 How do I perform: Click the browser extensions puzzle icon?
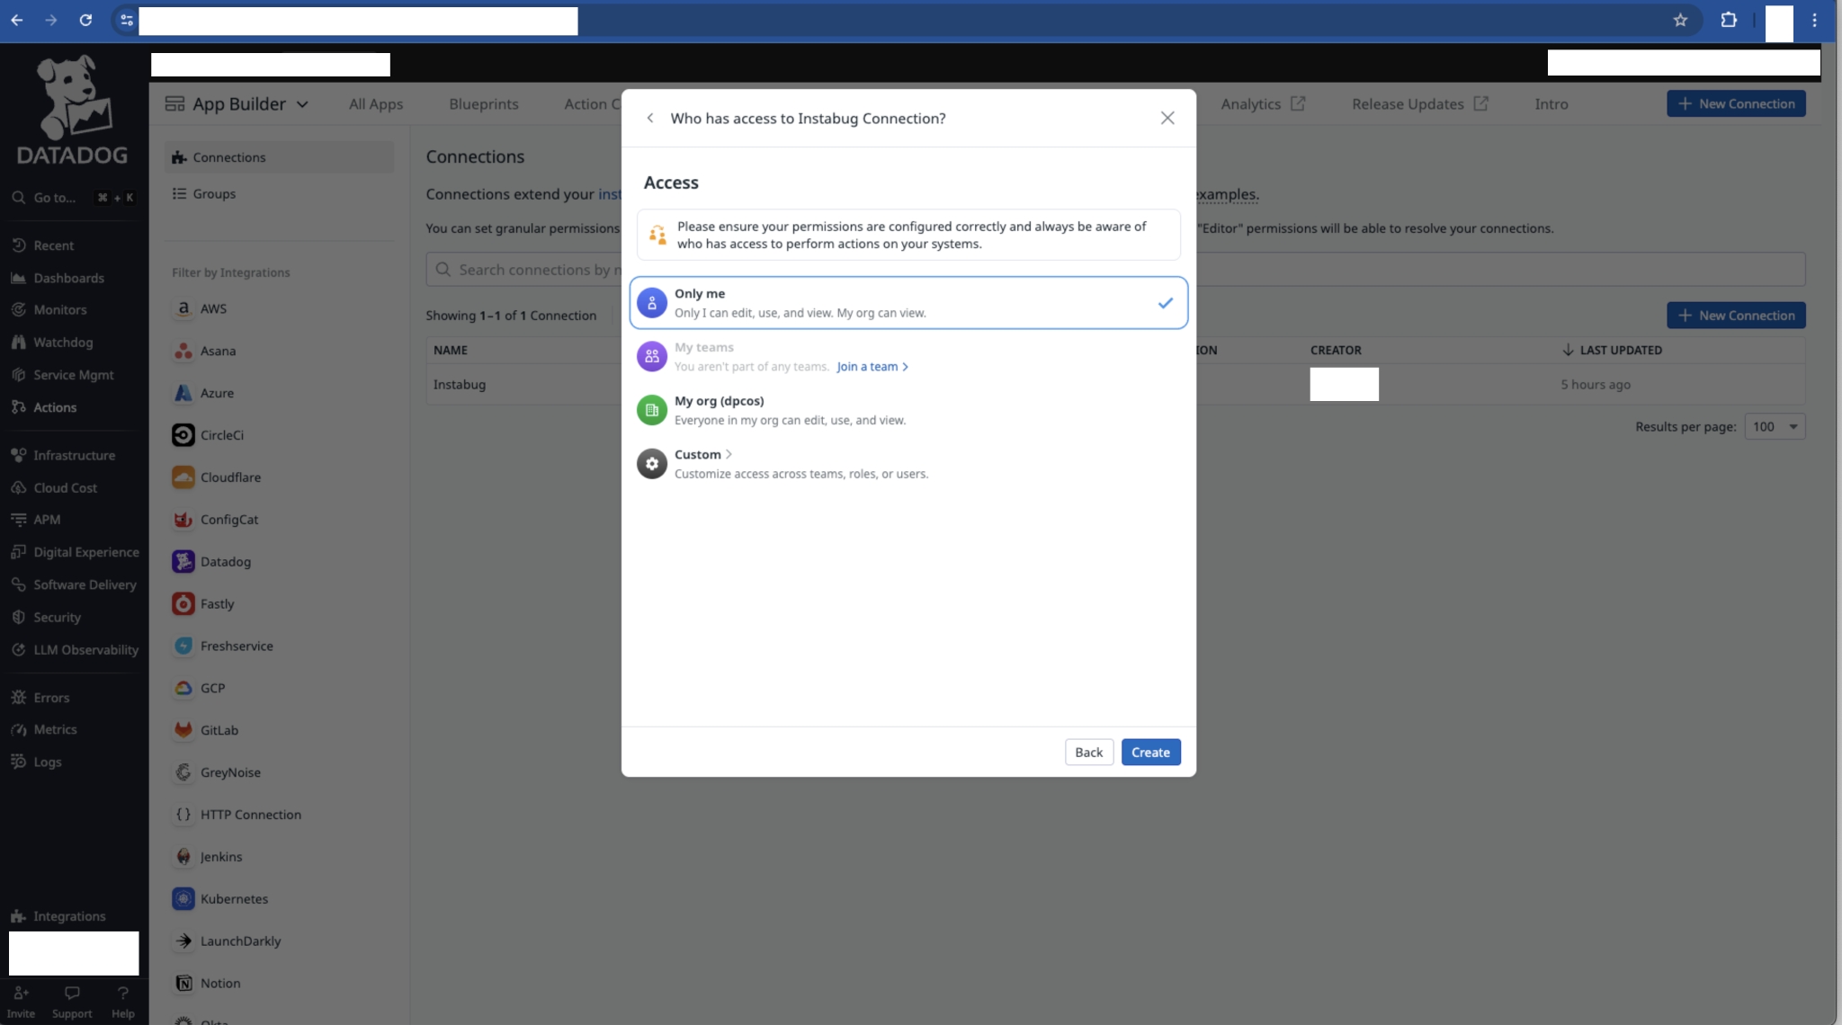[x=1728, y=20]
